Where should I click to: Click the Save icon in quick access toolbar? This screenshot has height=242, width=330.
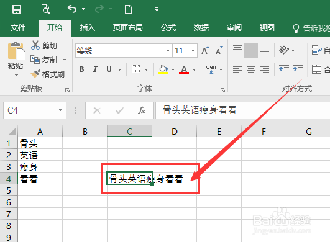17,9
